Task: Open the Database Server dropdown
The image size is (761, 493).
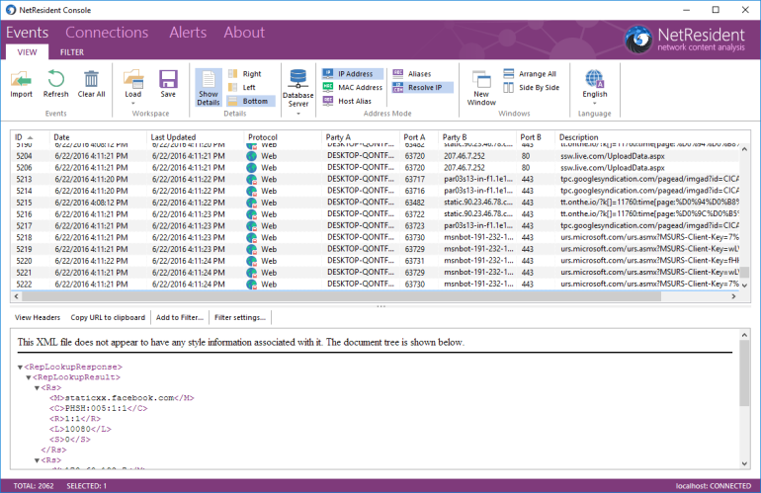Action: (298, 92)
